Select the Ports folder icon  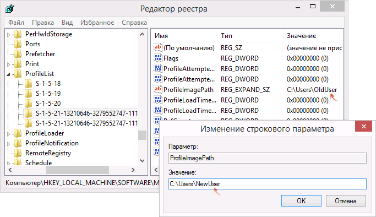(18, 44)
